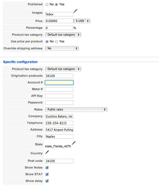Click the pencil icon to edit State

pyautogui.click(x=74, y=143)
